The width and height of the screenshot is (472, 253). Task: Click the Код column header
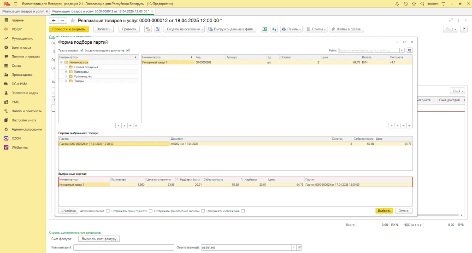point(210,57)
